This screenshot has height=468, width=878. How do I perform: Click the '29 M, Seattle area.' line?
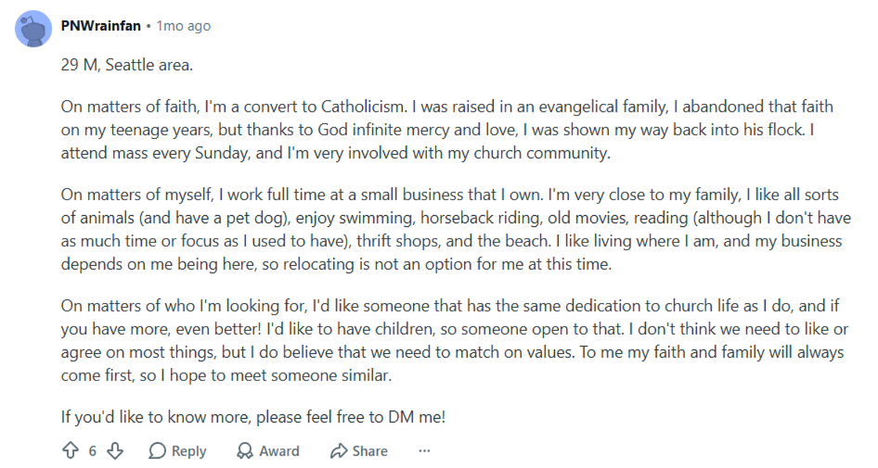coord(127,65)
